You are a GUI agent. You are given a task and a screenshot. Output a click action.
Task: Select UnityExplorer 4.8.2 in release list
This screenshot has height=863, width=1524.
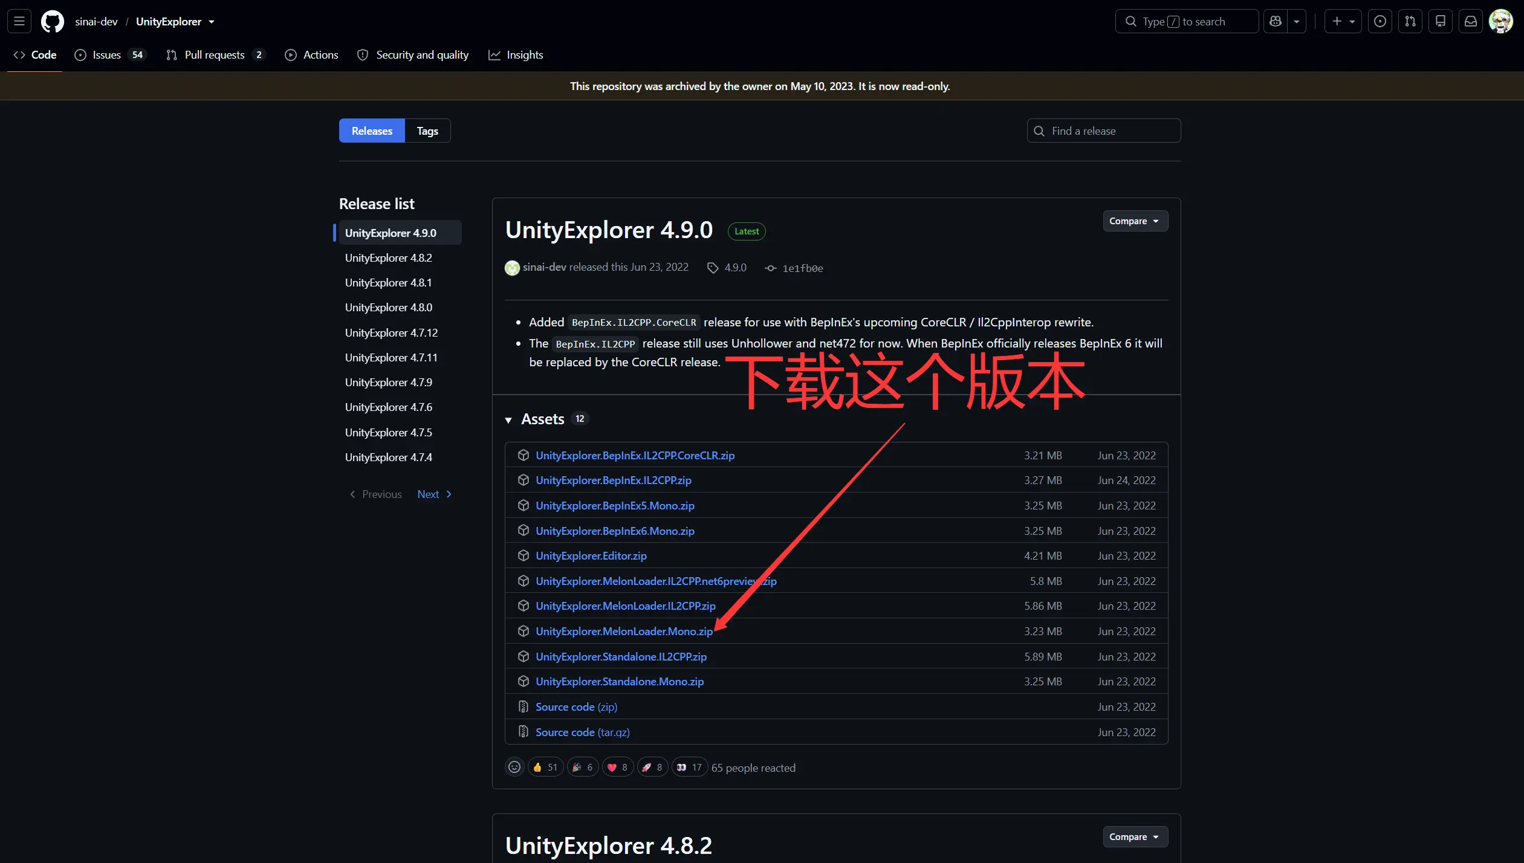[x=400, y=258]
